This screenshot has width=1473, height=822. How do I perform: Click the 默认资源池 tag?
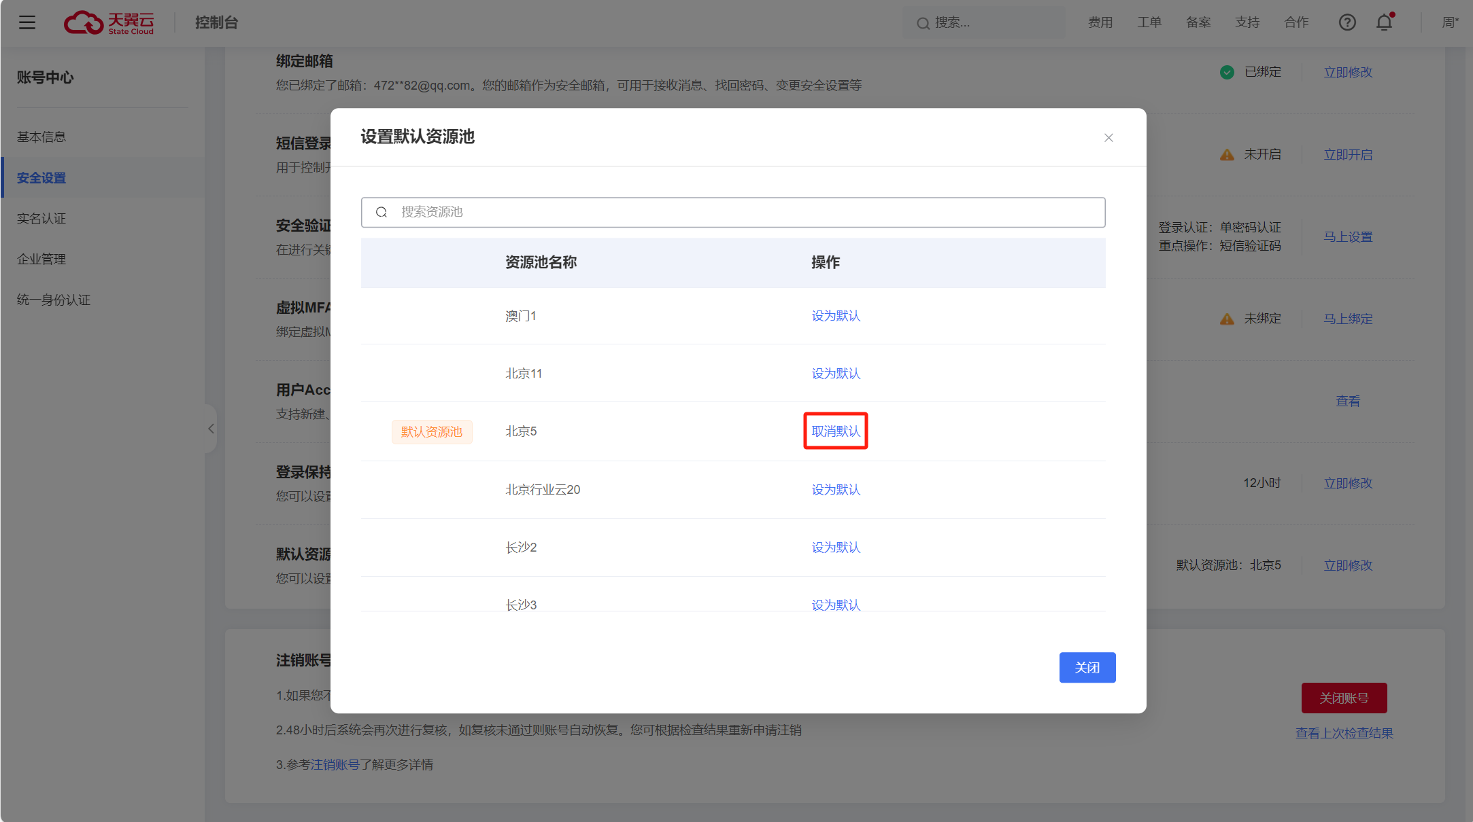coord(432,431)
